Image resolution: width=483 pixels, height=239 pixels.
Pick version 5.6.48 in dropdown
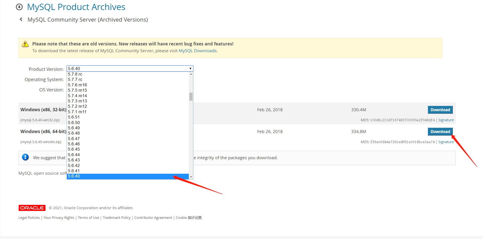pyautogui.click(x=128, y=133)
